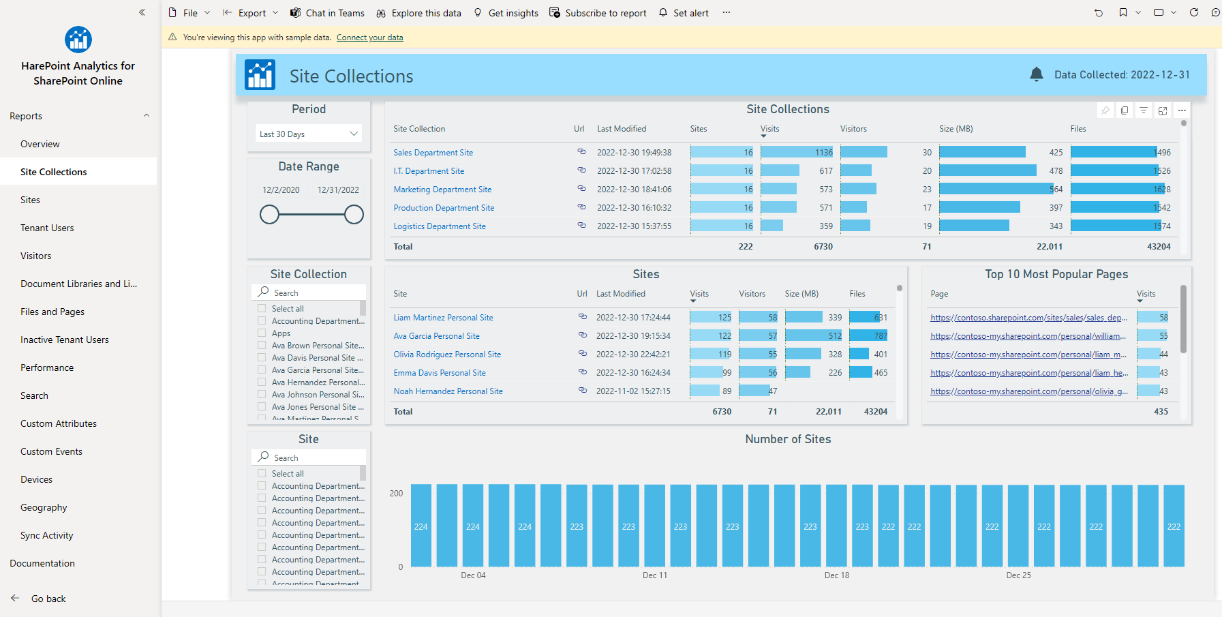
Task: Click the Site Collection slicer search field
Action: pyautogui.click(x=309, y=292)
